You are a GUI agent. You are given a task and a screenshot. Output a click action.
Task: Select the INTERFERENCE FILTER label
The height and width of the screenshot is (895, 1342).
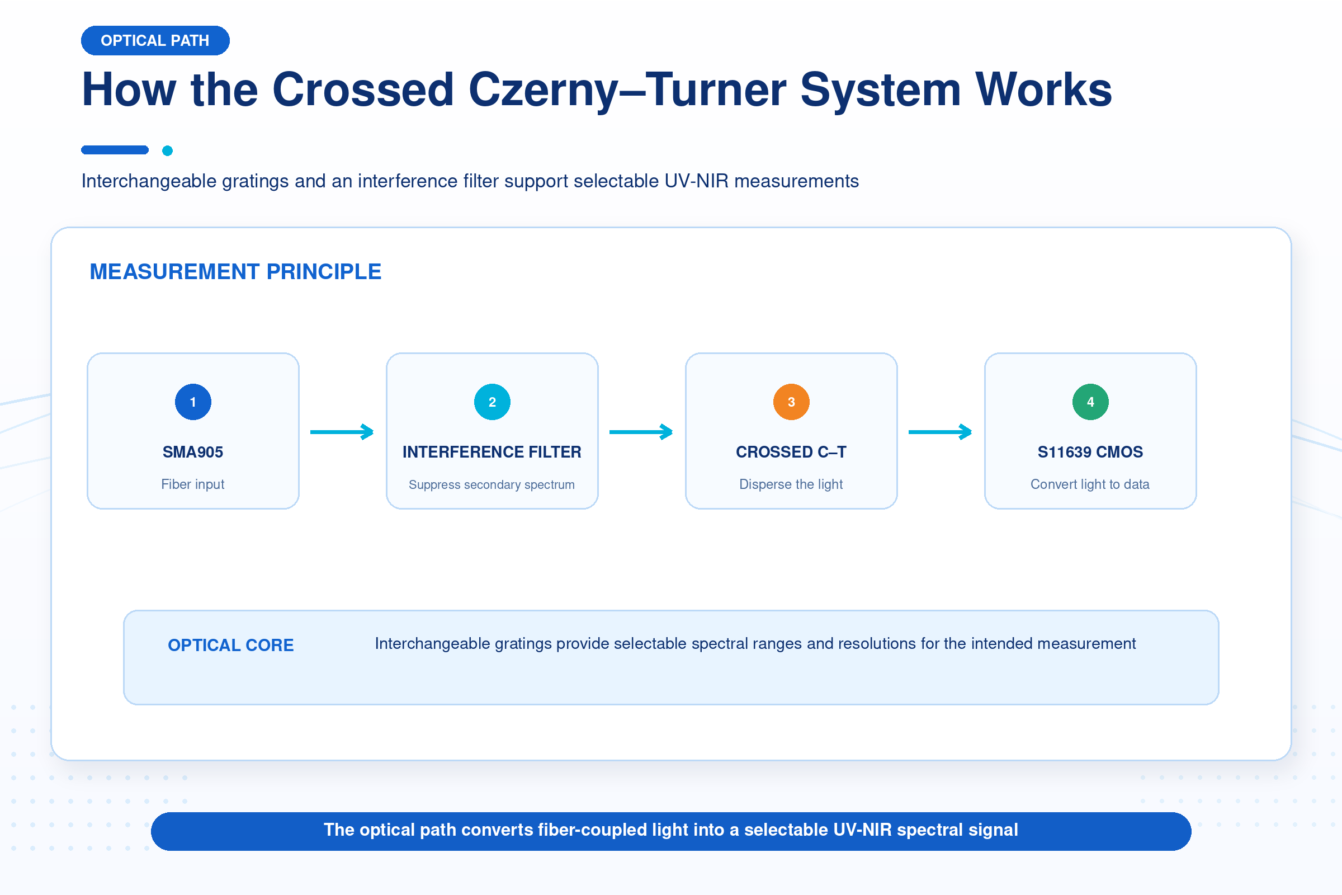pos(492,452)
